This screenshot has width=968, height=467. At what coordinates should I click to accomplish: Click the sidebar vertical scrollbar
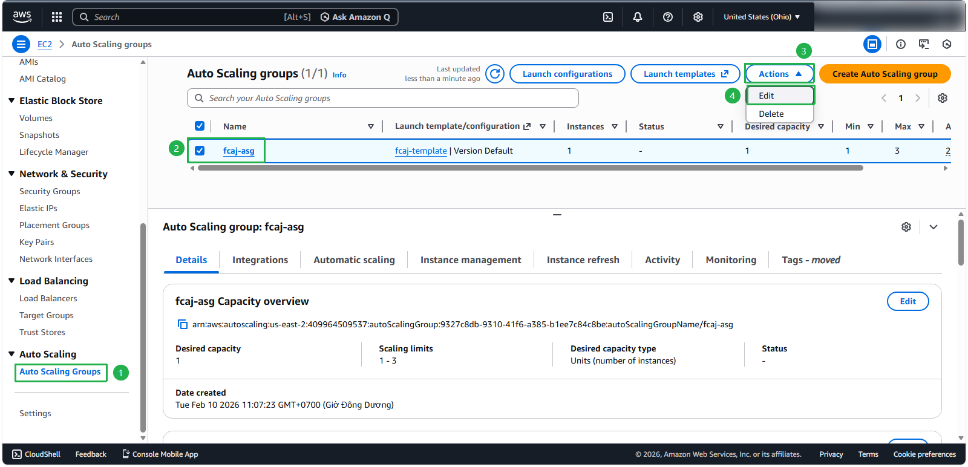point(143,328)
